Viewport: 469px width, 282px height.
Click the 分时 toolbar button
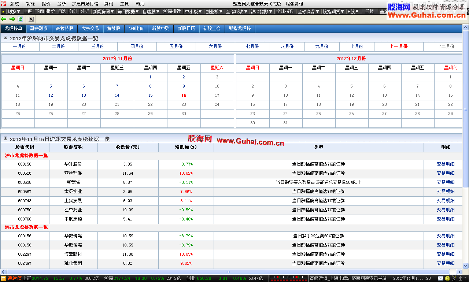73,12
